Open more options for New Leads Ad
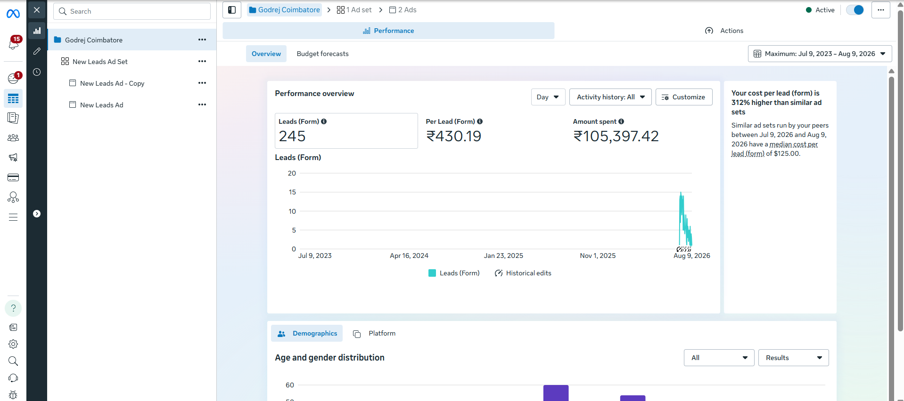The image size is (904, 401). click(x=202, y=104)
